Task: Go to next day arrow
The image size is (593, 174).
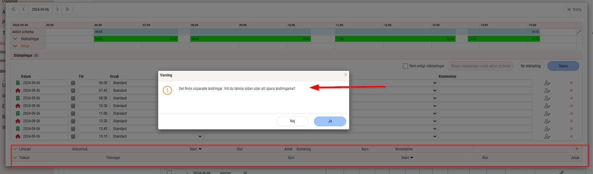Action: (x=57, y=9)
